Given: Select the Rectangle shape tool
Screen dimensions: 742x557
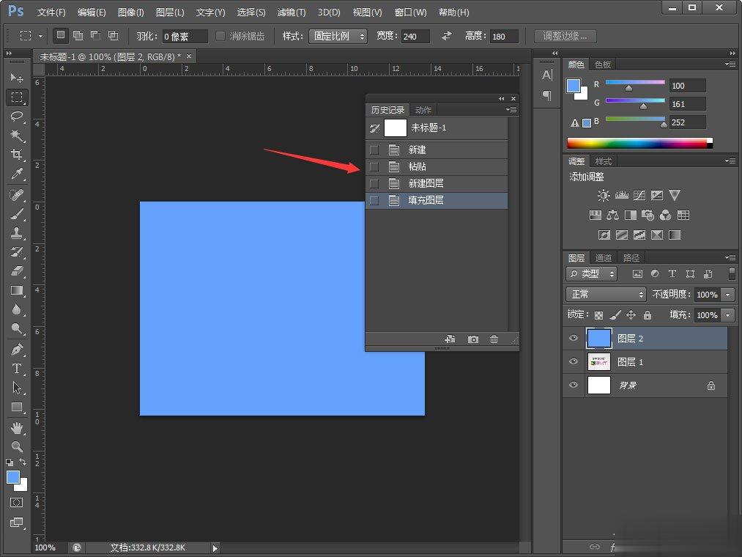Looking at the screenshot, I should click(x=17, y=407).
